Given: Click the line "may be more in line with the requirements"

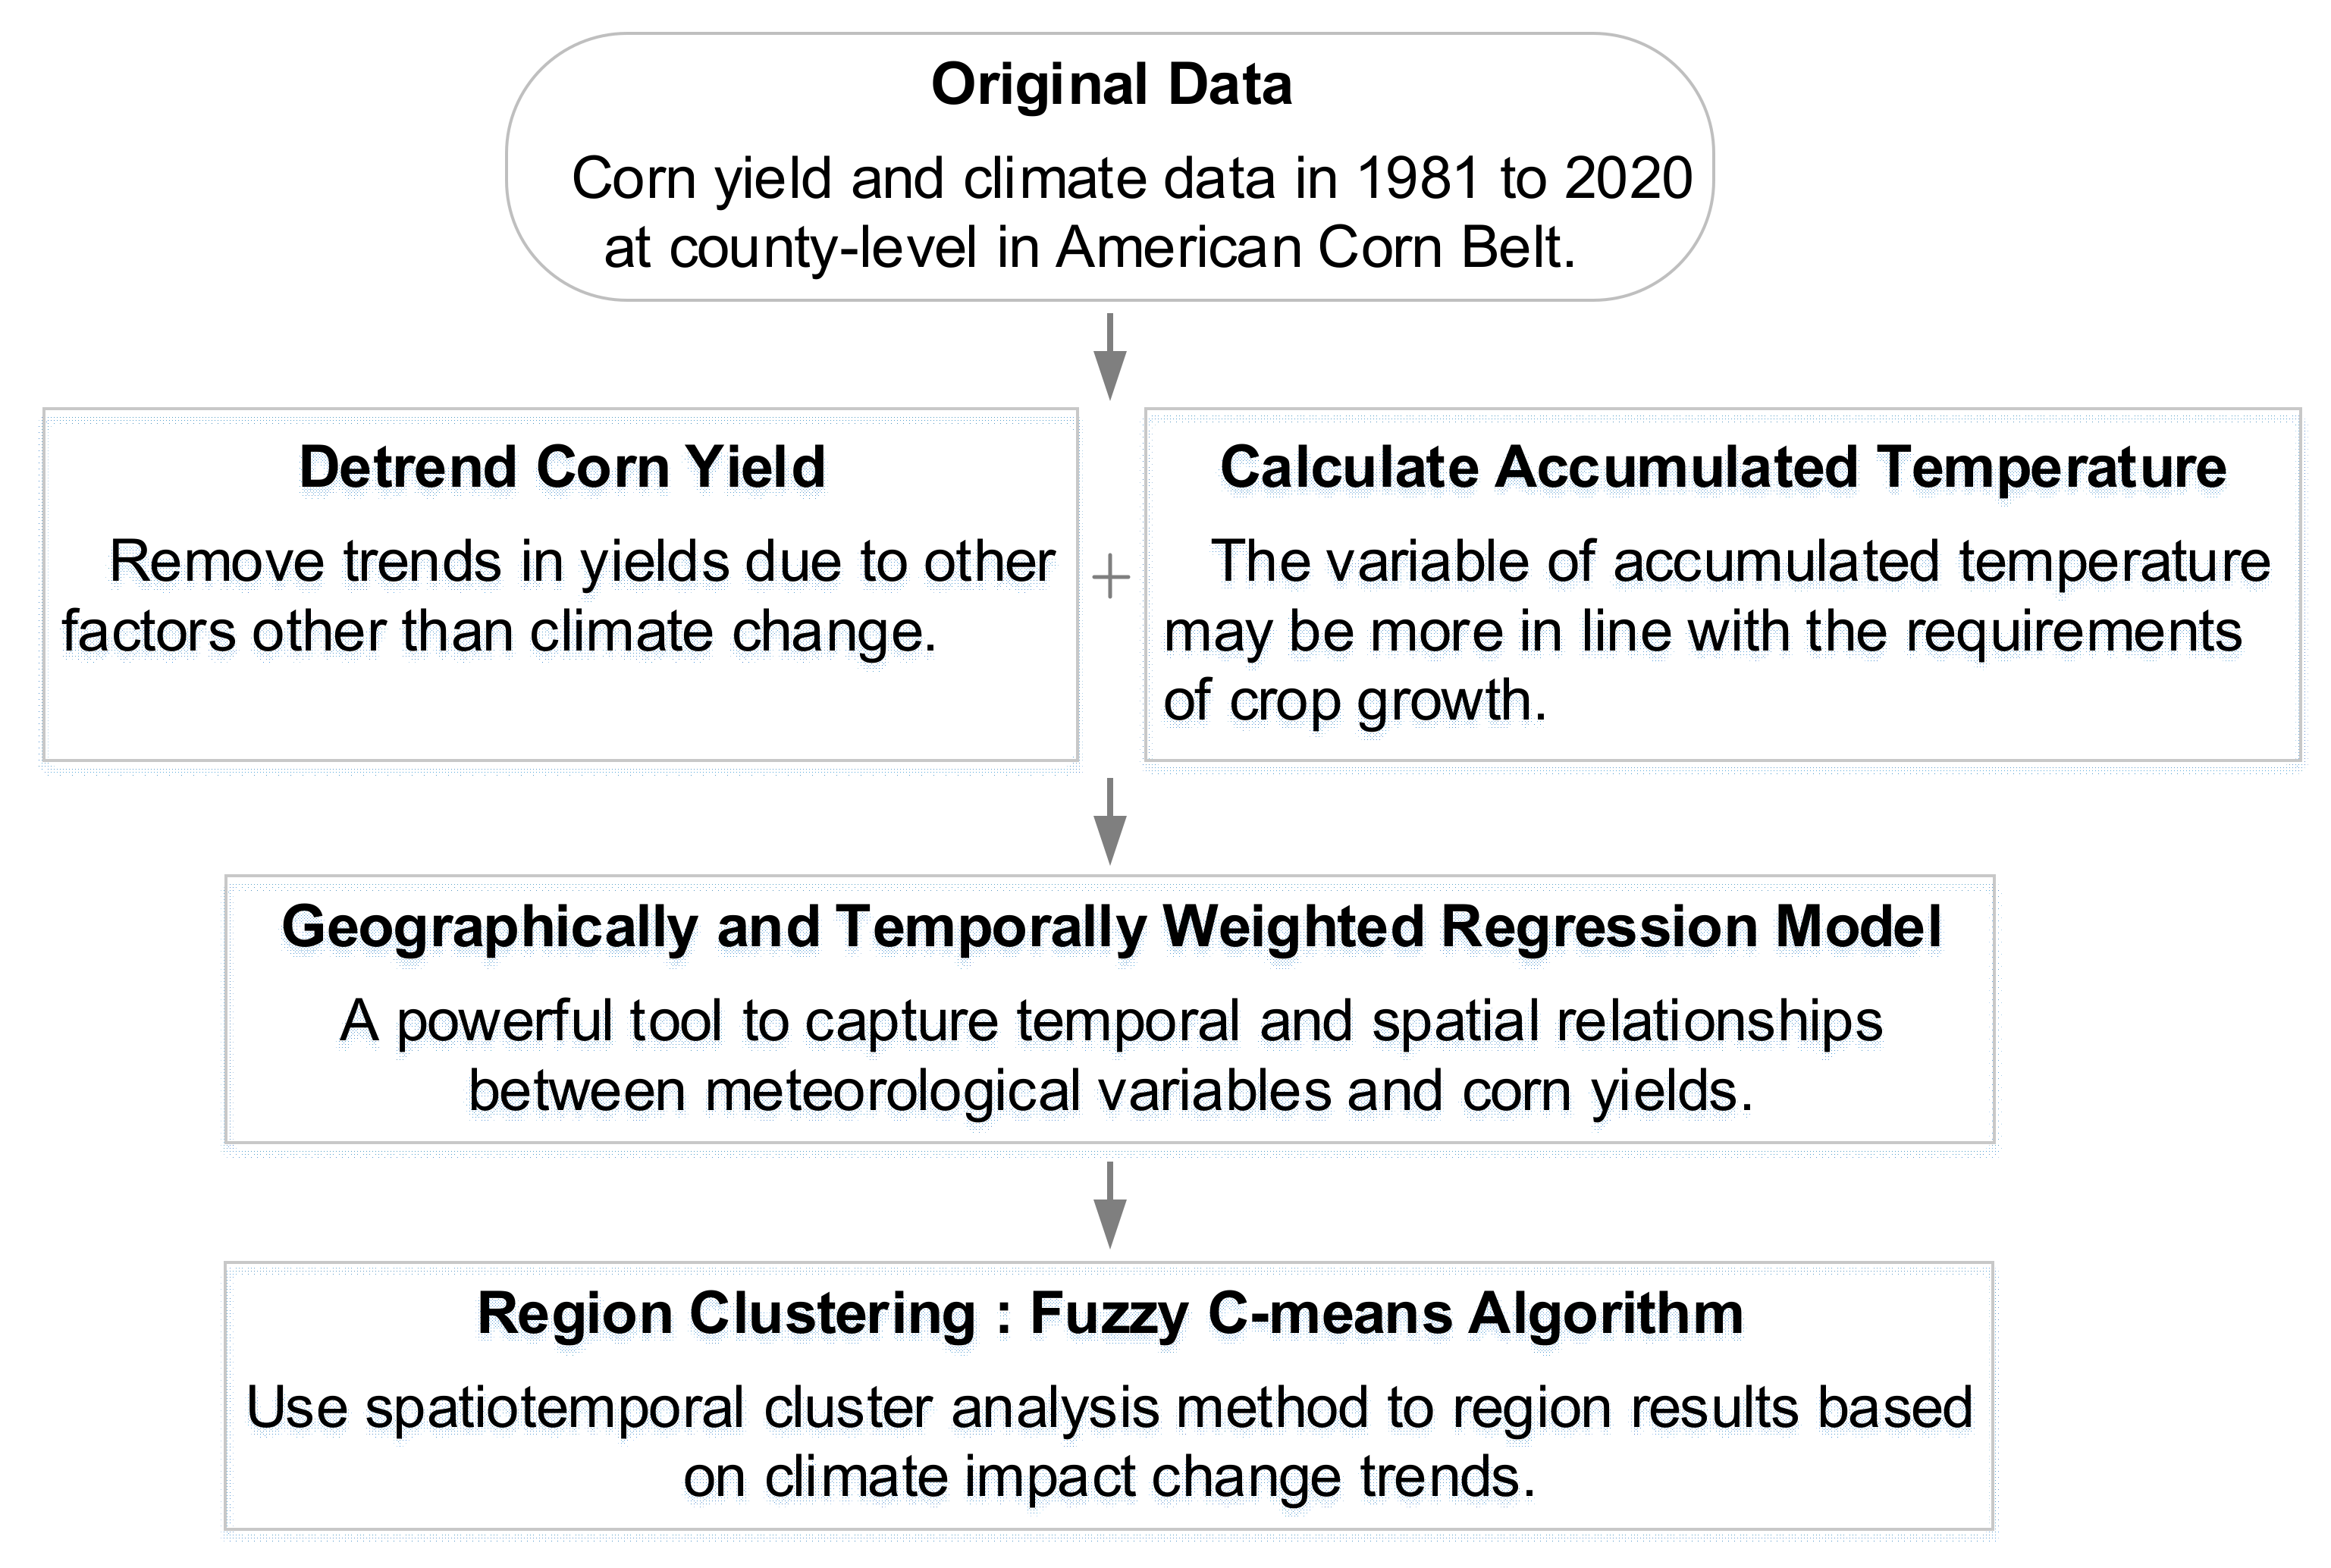Looking at the screenshot, I should [x=1702, y=632].
